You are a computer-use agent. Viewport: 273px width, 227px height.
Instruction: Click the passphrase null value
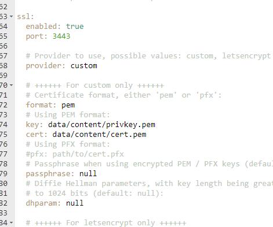pyautogui.click(x=88, y=174)
